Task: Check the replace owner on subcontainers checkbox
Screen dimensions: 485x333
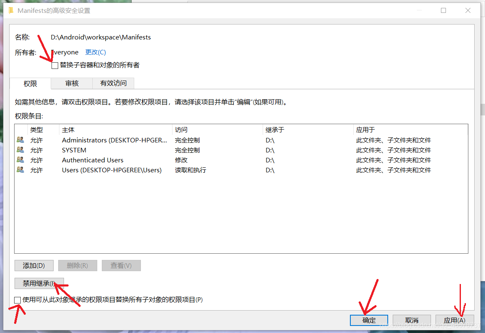Action: 55,65
